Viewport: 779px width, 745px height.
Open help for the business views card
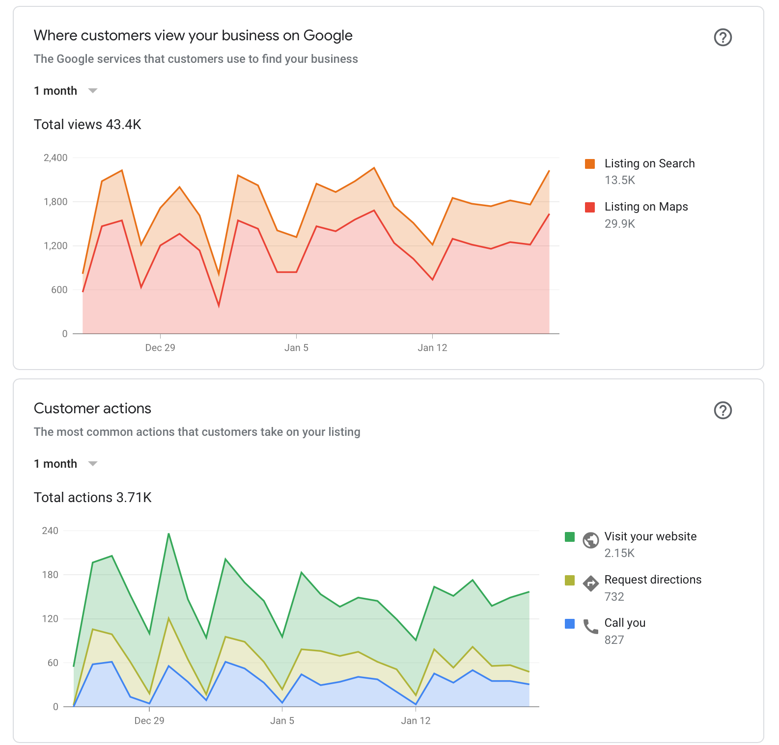coord(723,37)
